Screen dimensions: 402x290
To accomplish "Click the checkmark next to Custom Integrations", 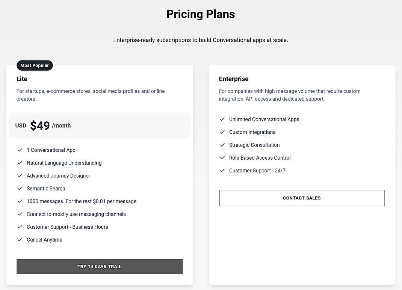I will pos(222,132).
